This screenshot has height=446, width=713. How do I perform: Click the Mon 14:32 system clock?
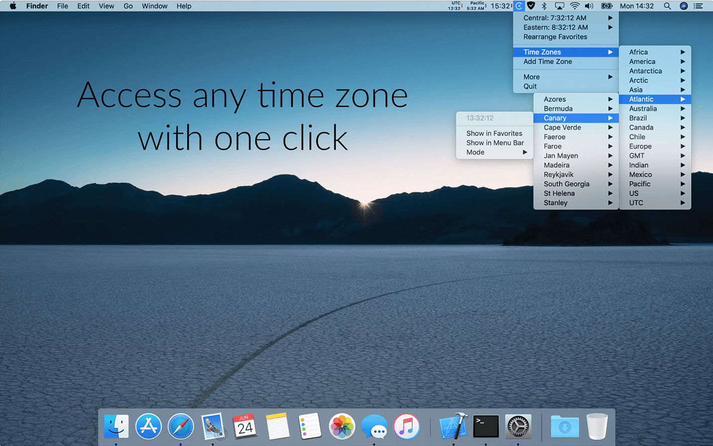pyautogui.click(x=637, y=6)
